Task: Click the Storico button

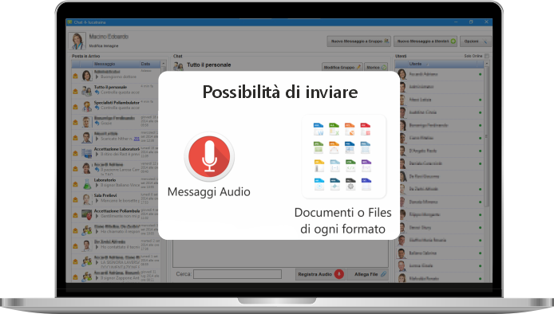Action: point(376,67)
